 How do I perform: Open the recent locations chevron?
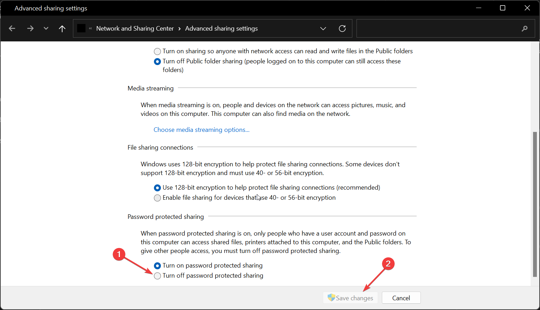tap(46, 29)
